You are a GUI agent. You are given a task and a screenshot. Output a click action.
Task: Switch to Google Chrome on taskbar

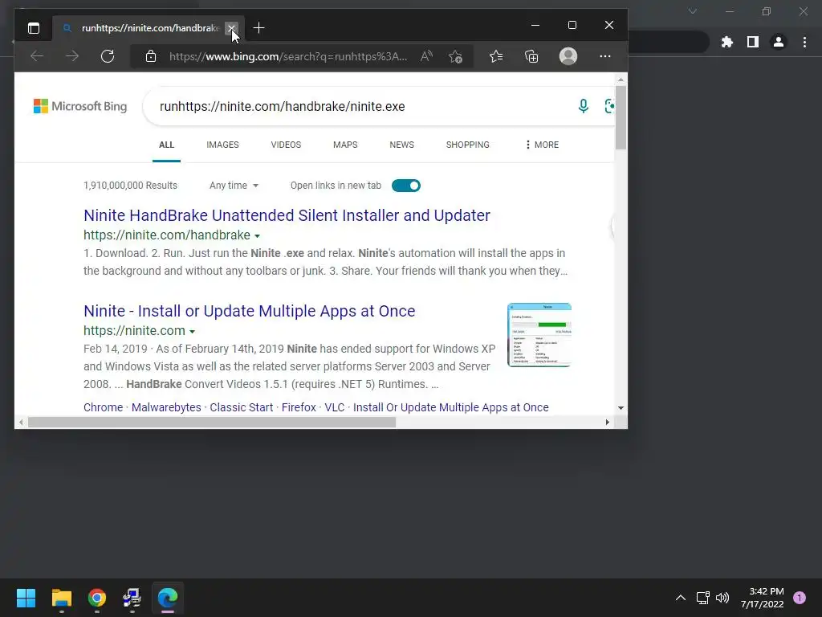(x=97, y=598)
